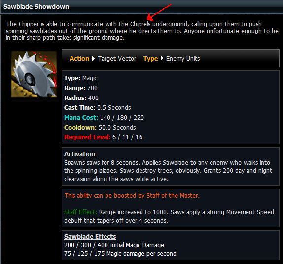Click the Staff of the Master notice

tap(132, 196)
